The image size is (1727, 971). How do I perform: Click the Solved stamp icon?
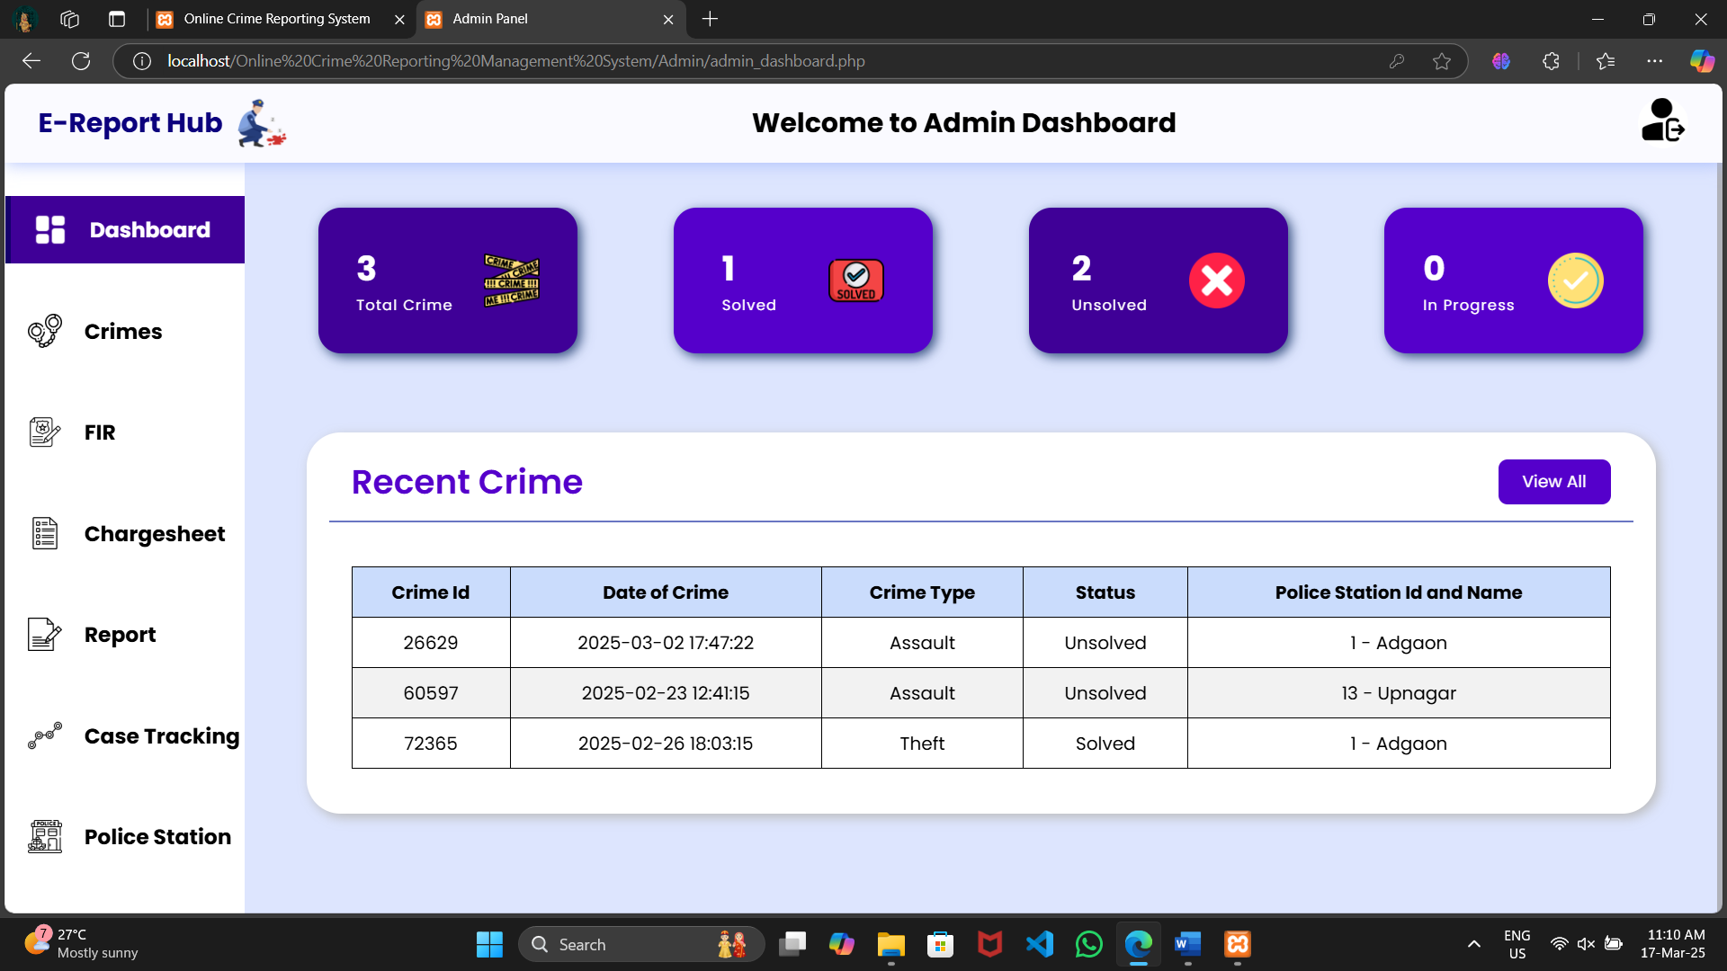click(x=855, y=281)
